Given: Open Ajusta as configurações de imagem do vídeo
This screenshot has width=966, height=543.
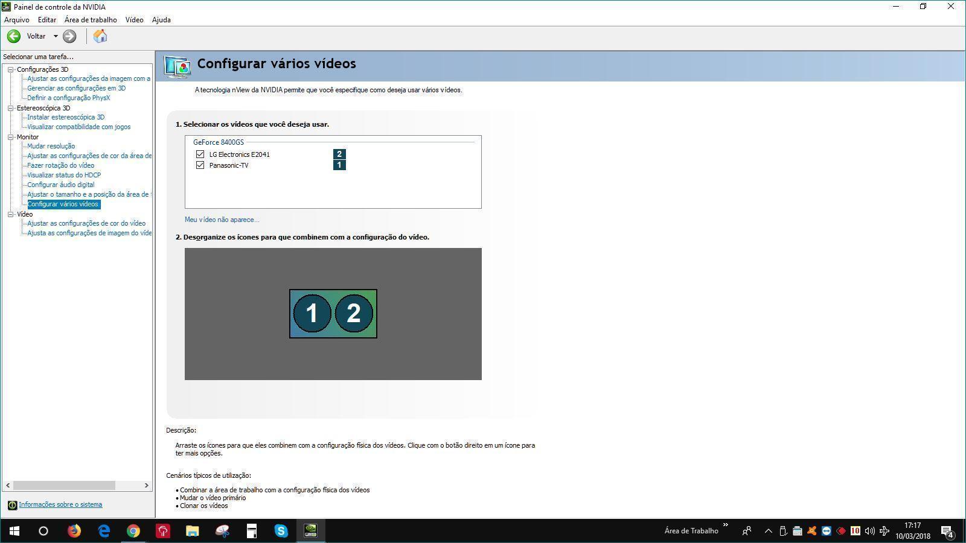Looking at the screenshot, I should click(89, 233).
